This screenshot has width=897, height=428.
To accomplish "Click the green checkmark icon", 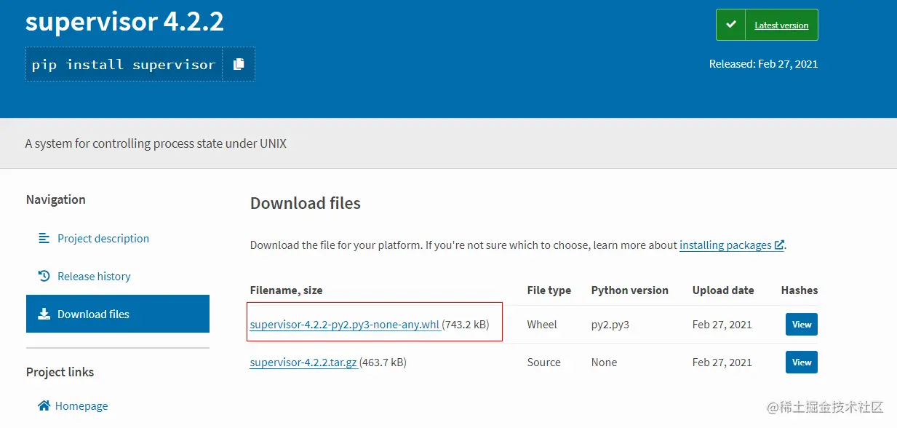I will click(730, 25).
